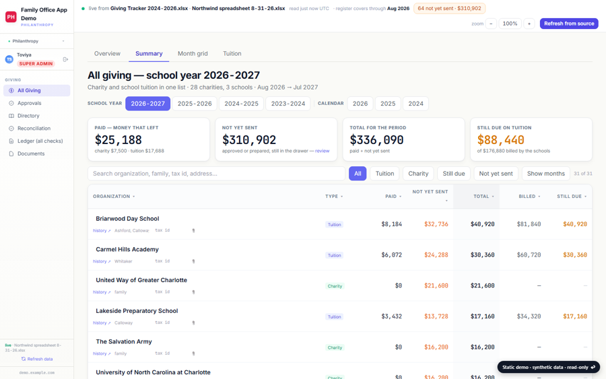
Task: Switch to the Overview tab
Action: [107, 54]
